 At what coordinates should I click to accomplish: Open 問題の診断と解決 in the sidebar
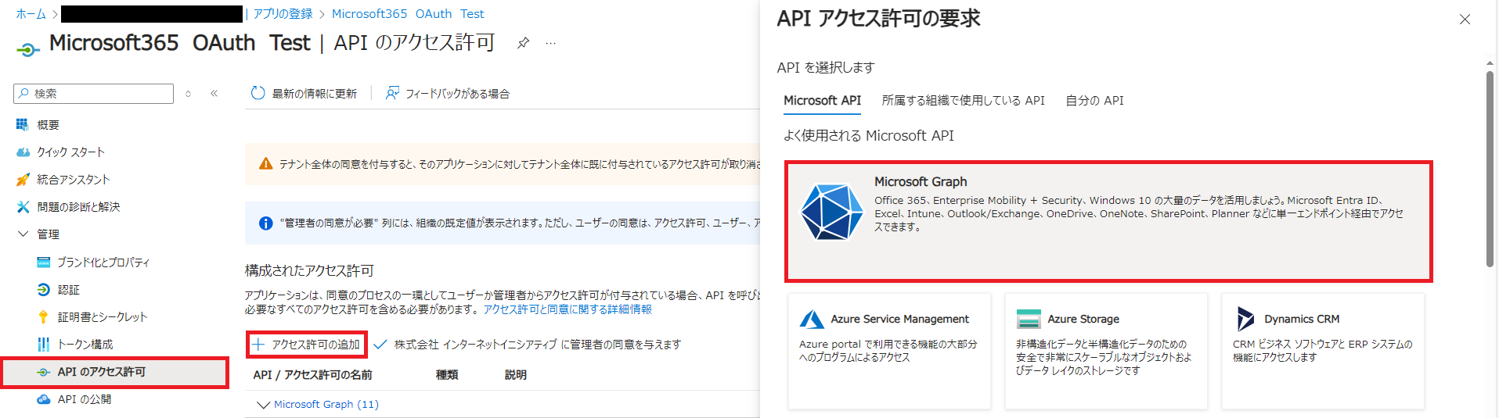[78, 207]
